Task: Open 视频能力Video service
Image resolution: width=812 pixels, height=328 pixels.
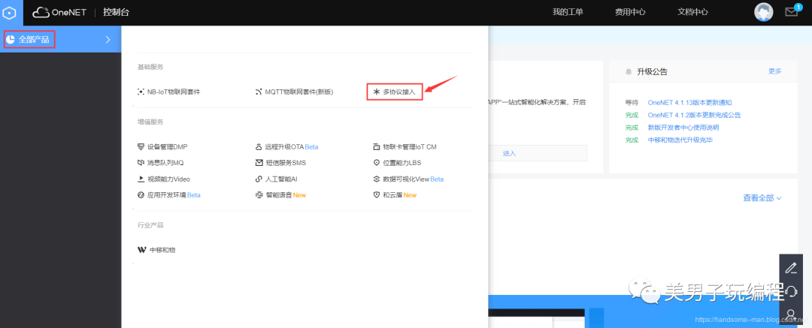Action: (169, 179)
